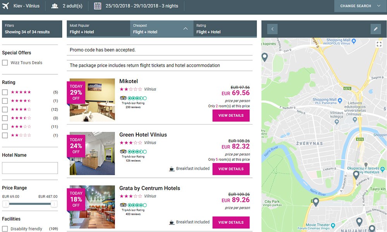Open the Mikotel hotel name link
This screenshot has width=387, height=232.
128,81
